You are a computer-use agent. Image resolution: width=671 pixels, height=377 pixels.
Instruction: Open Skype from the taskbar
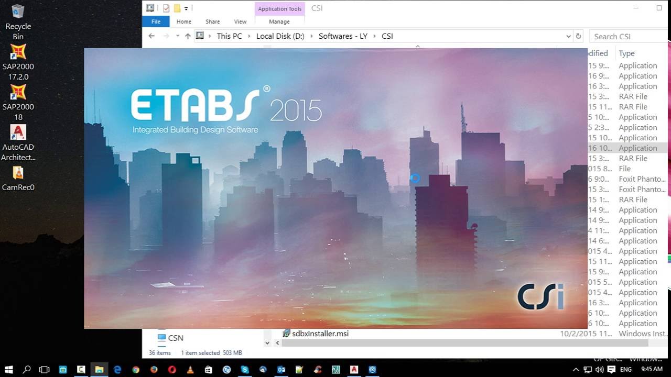244,369
